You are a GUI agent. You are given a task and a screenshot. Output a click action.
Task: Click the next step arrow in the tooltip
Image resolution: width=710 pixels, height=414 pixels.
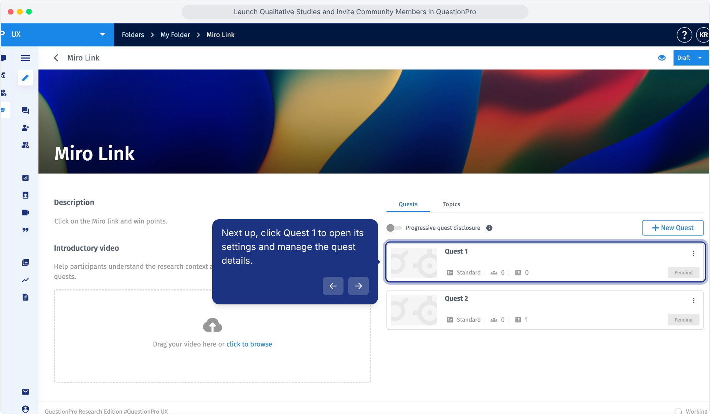[358, 286]
